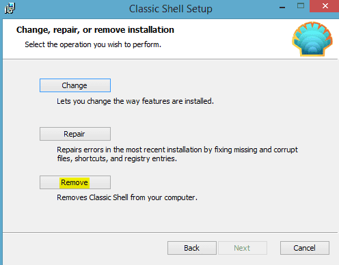Click the Classic Shell seashell logo

point(312,39)
